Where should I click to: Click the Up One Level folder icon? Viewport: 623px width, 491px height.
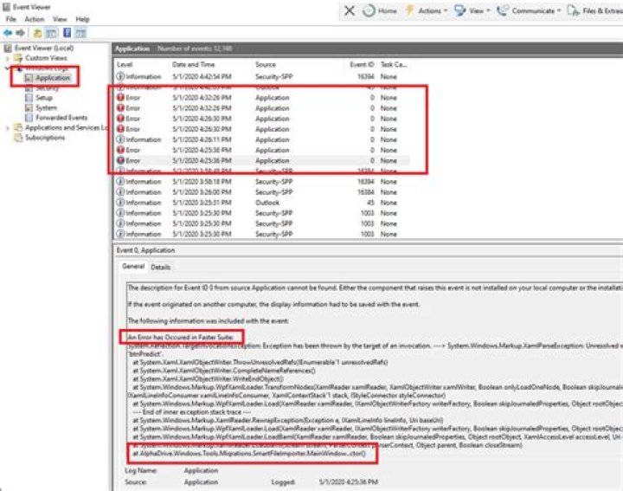pyautogui.click(x=37, y=33)
